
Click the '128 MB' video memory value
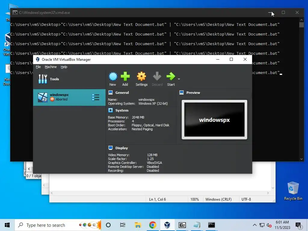click(x=152, y=155)
